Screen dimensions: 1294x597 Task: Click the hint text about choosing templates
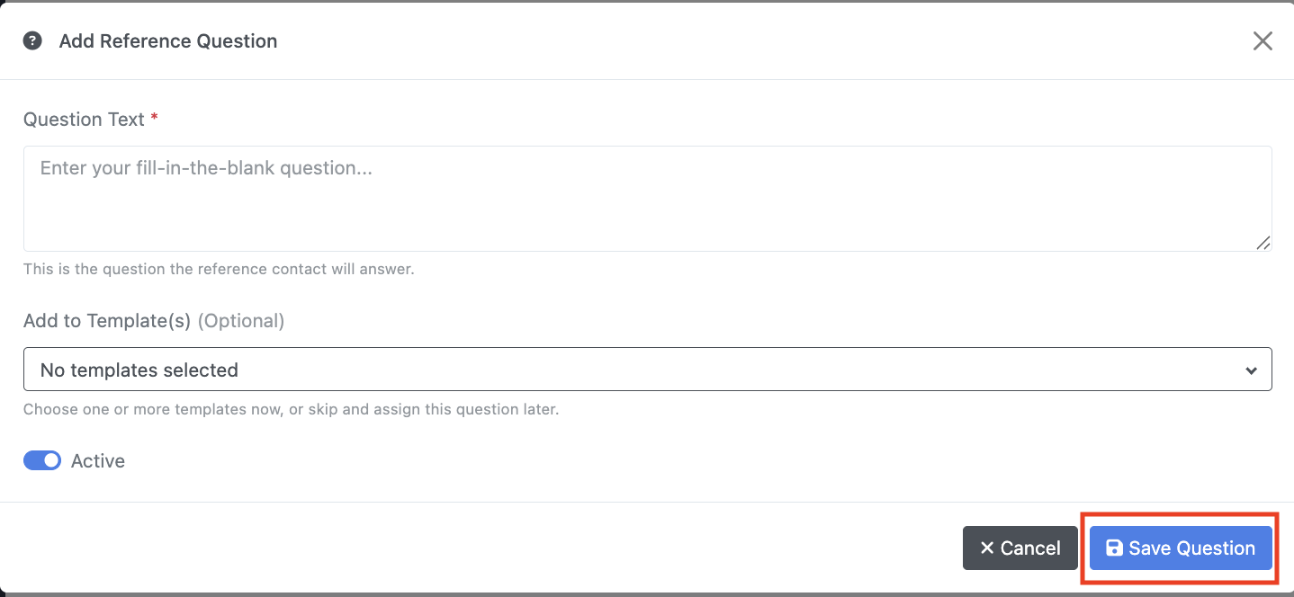(291, 409)
